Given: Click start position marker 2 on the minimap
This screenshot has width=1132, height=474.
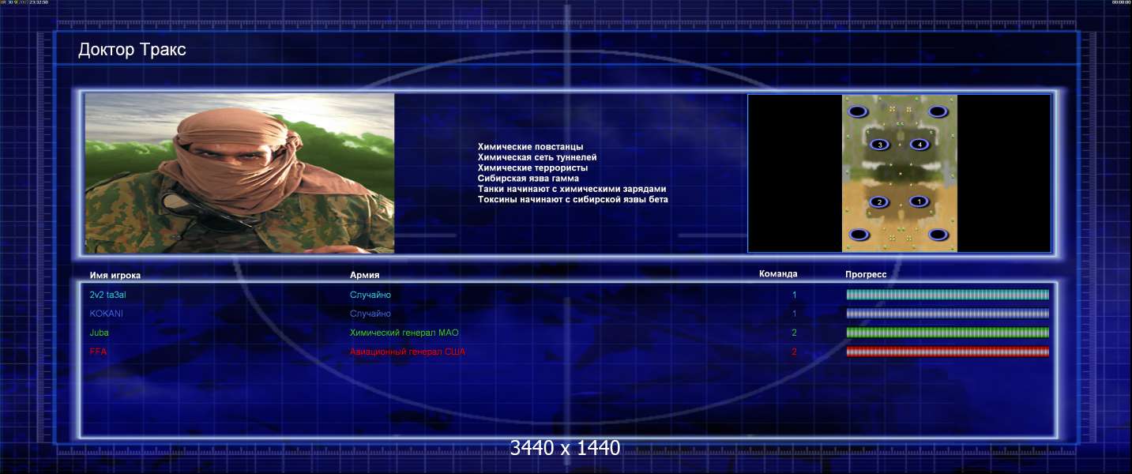Looking at the screenshot, I should coord(878,201).
